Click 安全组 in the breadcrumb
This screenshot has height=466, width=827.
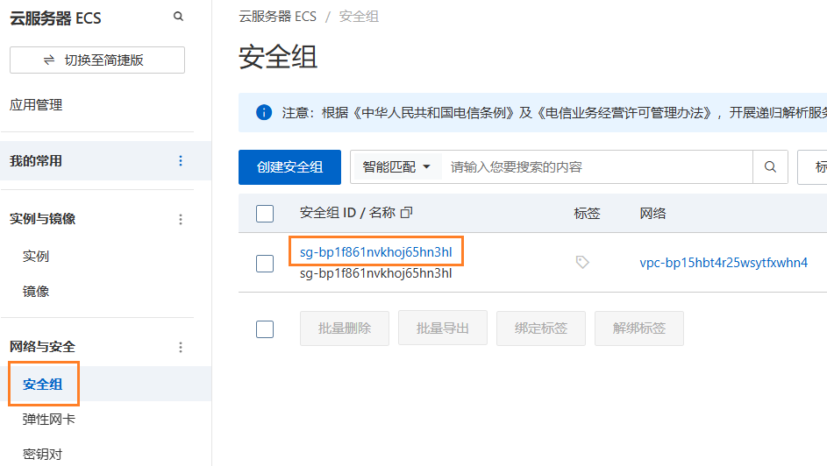(359, 17)
